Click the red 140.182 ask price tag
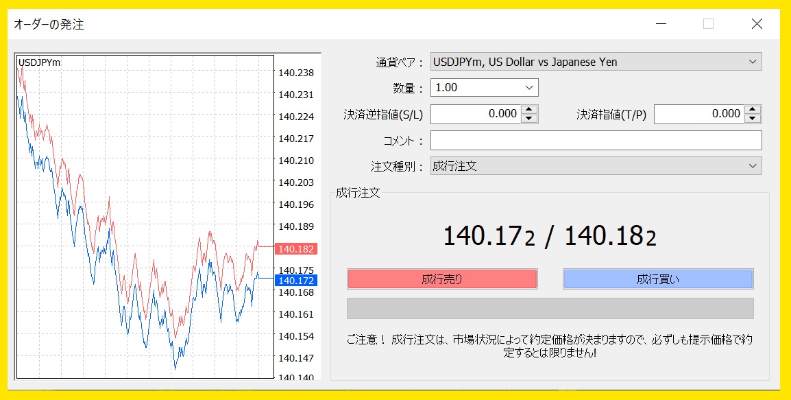 [x=296, y=249]
